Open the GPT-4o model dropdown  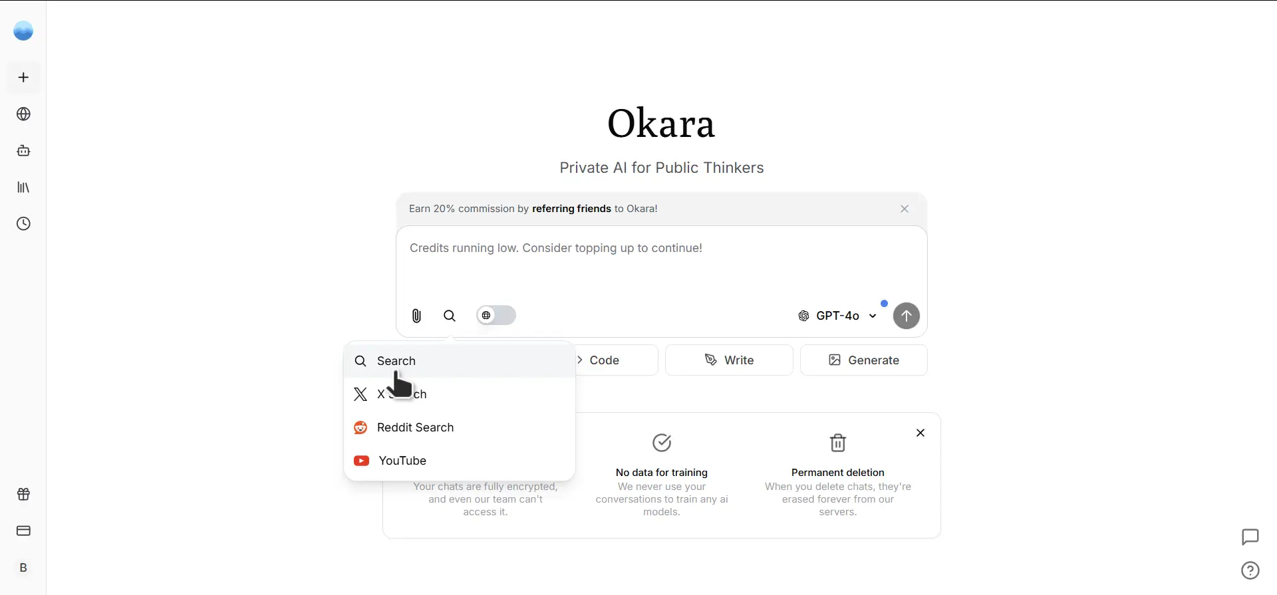(837, 316)
